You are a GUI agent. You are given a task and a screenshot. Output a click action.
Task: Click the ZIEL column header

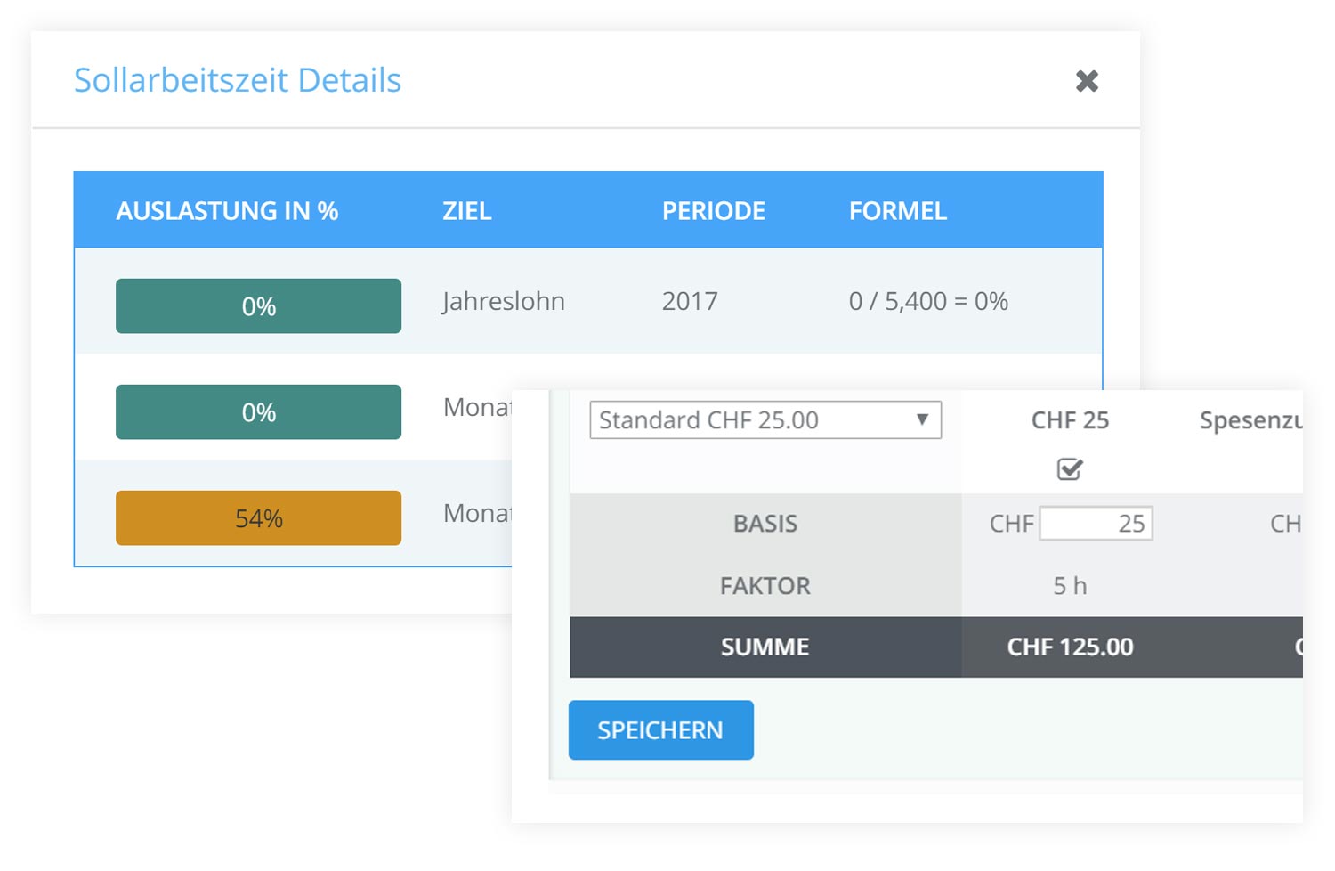point(466,211)
